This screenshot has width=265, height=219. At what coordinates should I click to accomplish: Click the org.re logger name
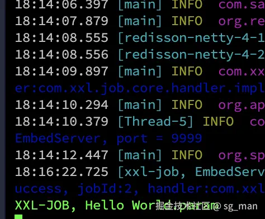[x=242, y=22]
